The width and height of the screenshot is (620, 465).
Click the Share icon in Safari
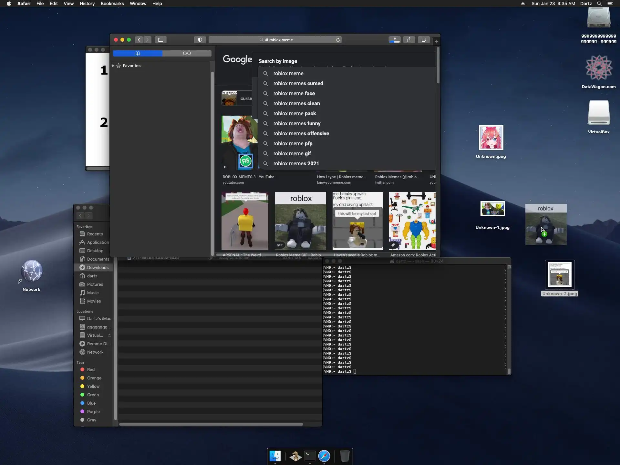coord(409,40)
